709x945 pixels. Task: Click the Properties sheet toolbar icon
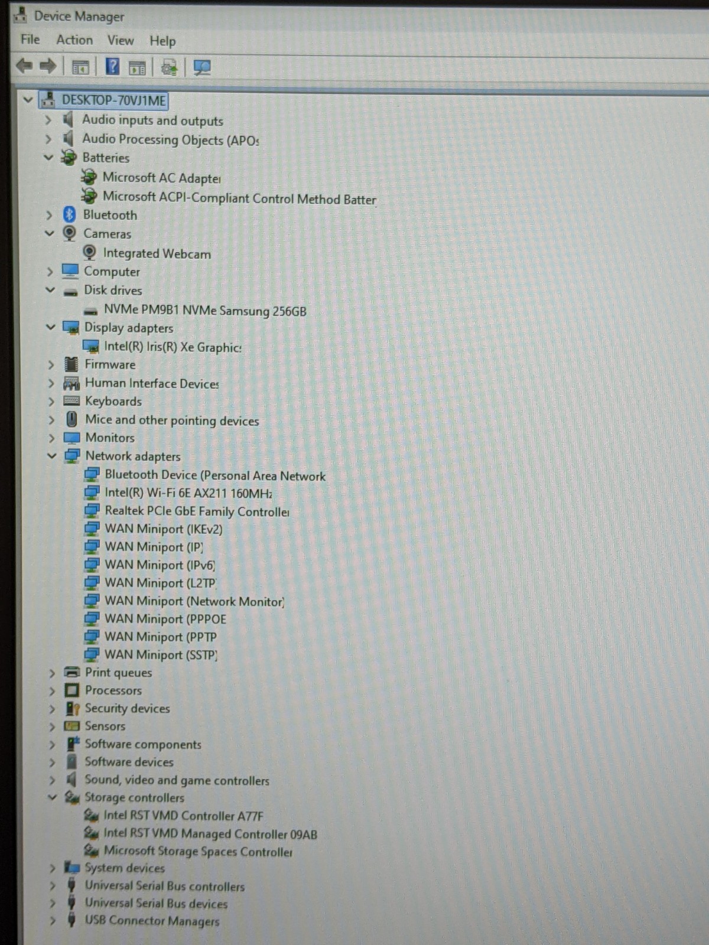click(137, 67)
